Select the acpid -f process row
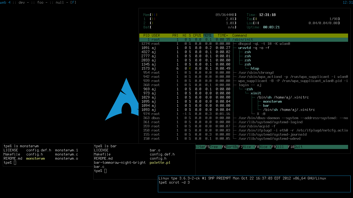Screen dimensions: 353x198 (244, 126)
